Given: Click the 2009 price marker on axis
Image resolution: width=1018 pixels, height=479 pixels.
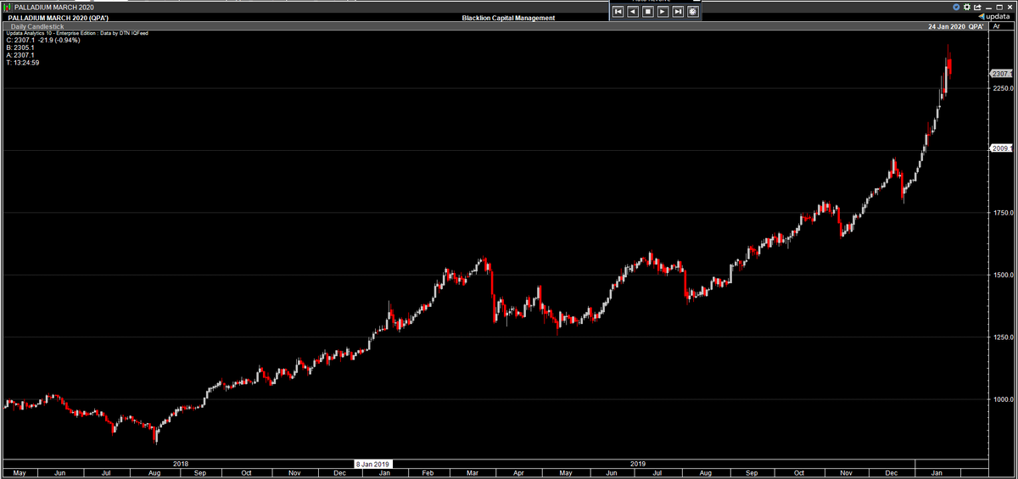Looking at the screenshot, I should coord(1002,148).
